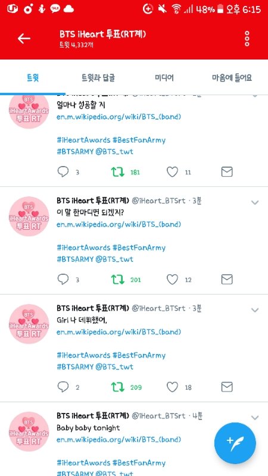Viewport: 268px width, 476px height.
Task: Open the three-dot overflow menu
Action: [x=247, y=39]
